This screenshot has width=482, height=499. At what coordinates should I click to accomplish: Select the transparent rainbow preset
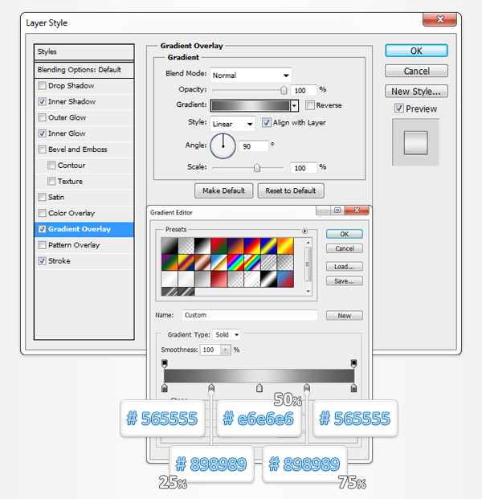tap(252, 262)
